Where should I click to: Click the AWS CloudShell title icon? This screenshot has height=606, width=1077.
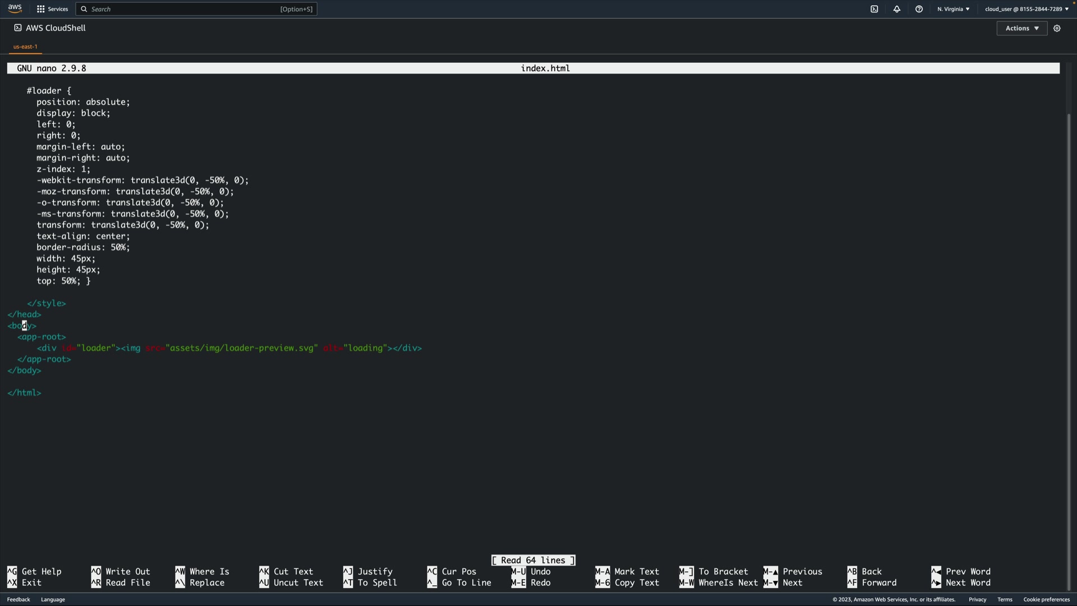coord(18,27)
